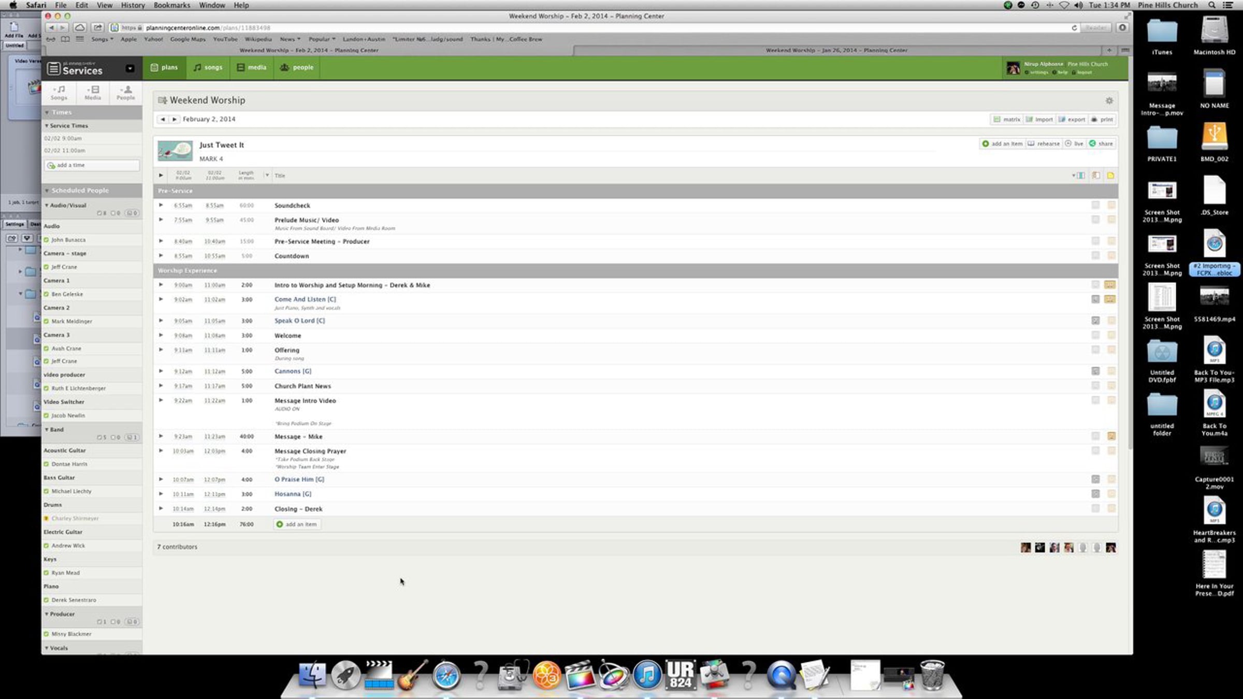Screen dimensions: 1243x699
Task: Open the rehearse mode
Action: (1044, 144)
